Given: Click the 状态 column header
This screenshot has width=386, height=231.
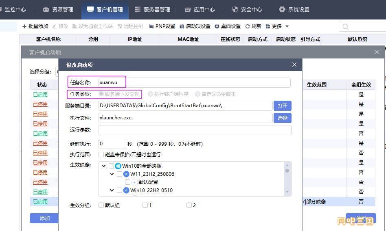Looking at the screenshot, I should tap(42, 85).
